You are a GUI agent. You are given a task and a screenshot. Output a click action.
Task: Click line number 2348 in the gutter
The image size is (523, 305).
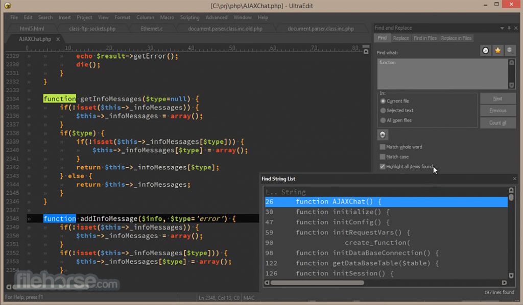click(12, 218)
